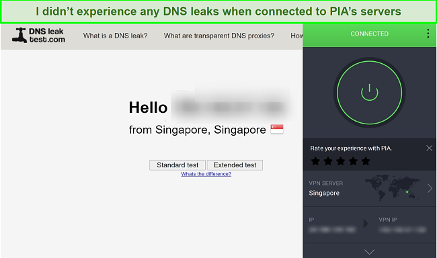Click the DNS leak test.com logo
Image resolution: width=437 pixels, height=258 pixels.
pyautogui.click(x=38, y=36)
